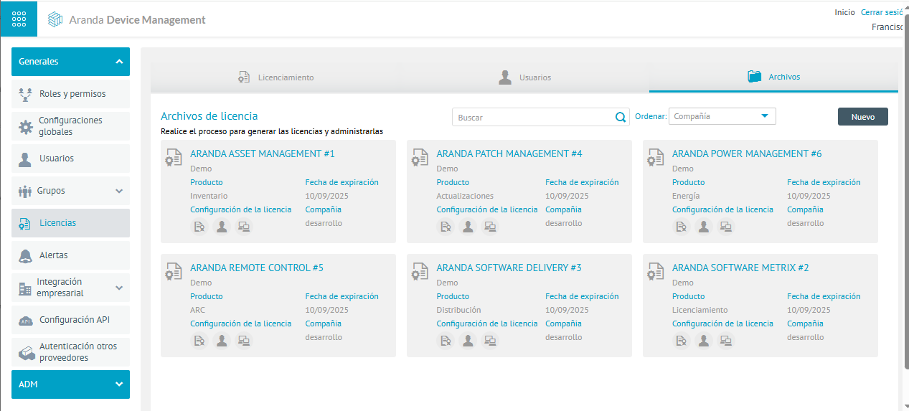Click the license document icon in Software Delivery #3
This screenshot has width=909, height=411.
[446, 341]
